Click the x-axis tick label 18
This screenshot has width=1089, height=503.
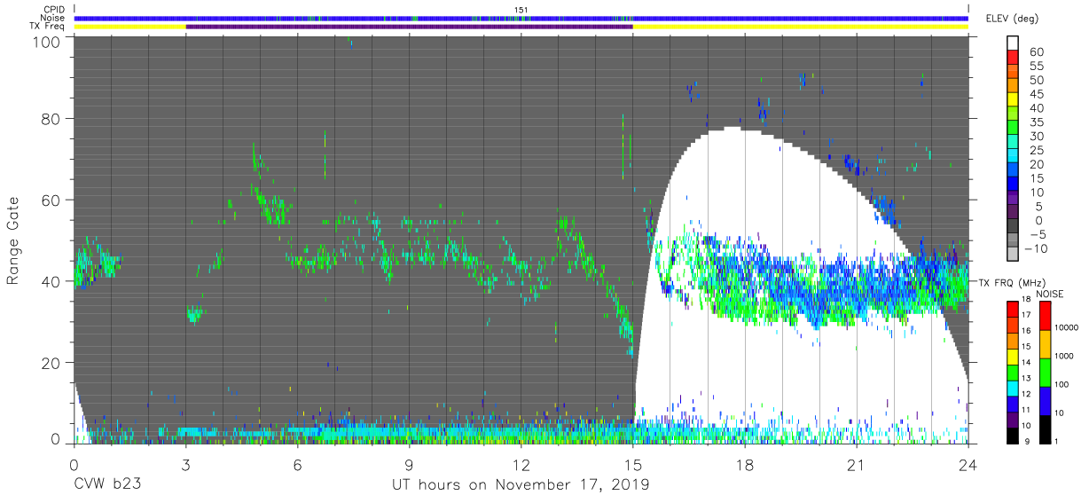coord(744,463)
